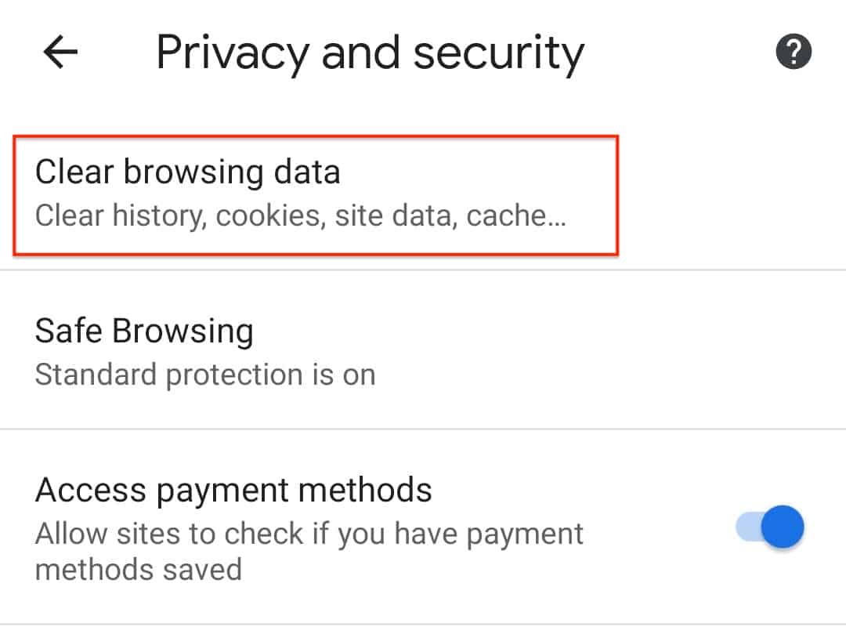Click inside the red highlighted box

pyautogui.click(x=316, y=195)
